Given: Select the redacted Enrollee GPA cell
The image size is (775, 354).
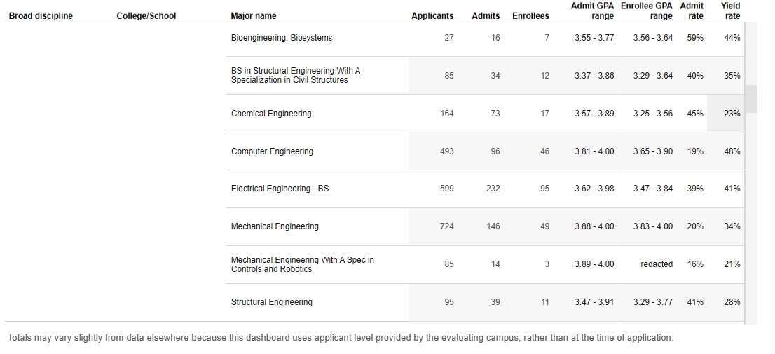Looking at the screenshot, I should (657, 264).
